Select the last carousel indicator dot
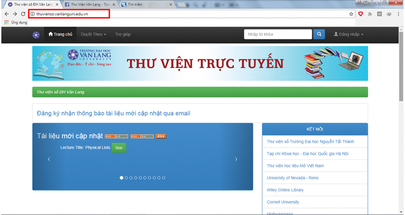 pyautogui.click(x=164, y=178)
